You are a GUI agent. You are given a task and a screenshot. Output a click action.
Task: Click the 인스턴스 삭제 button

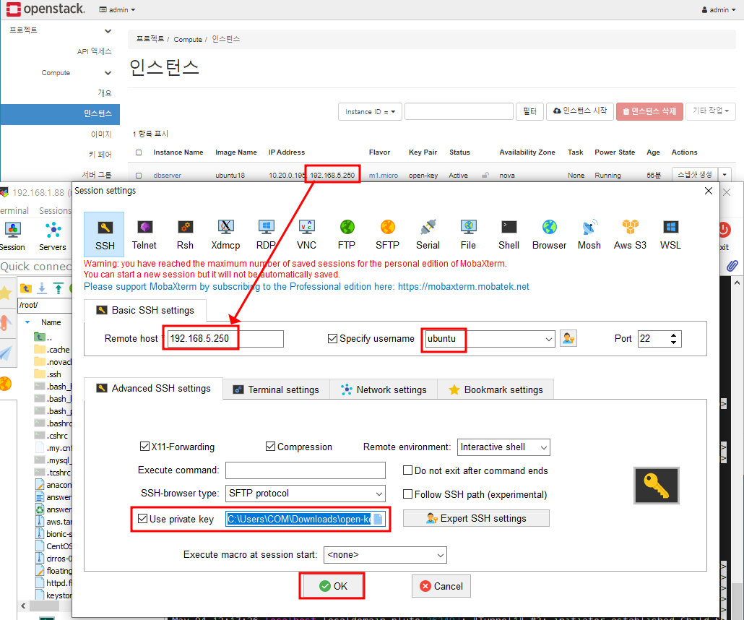[x=649, y=111]
